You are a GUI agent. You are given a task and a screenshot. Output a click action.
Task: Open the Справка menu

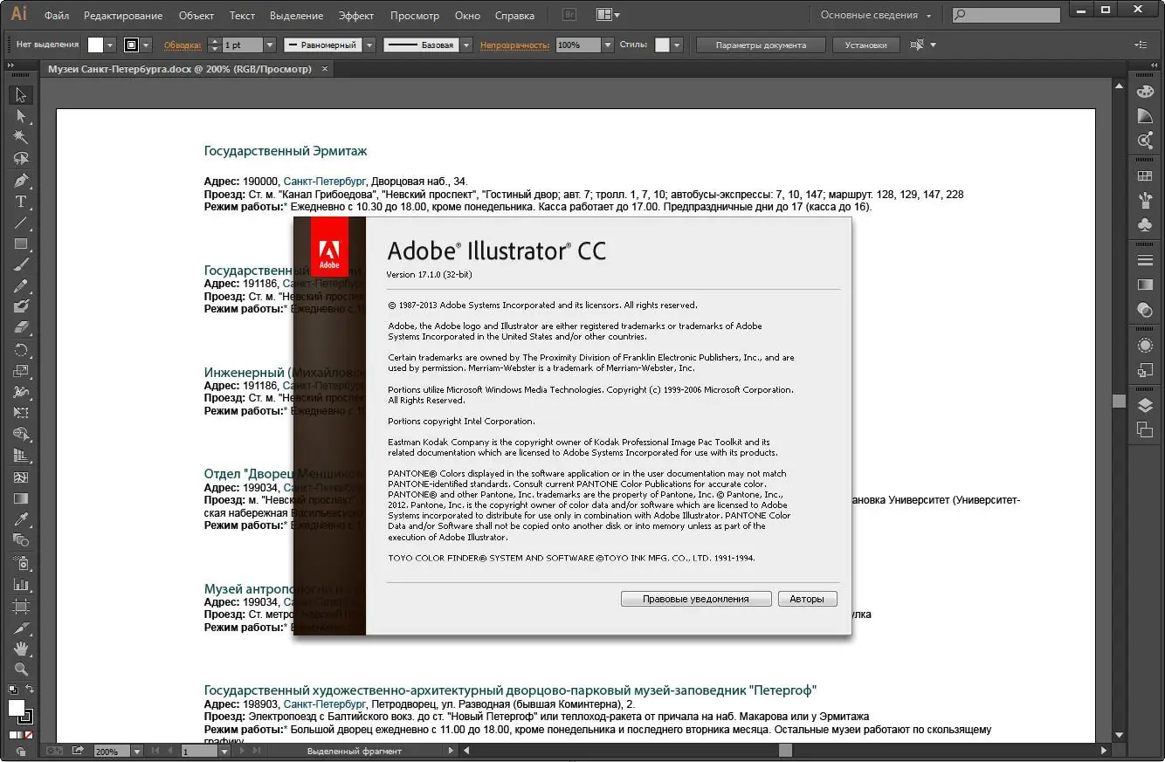(x=514, y=16)
